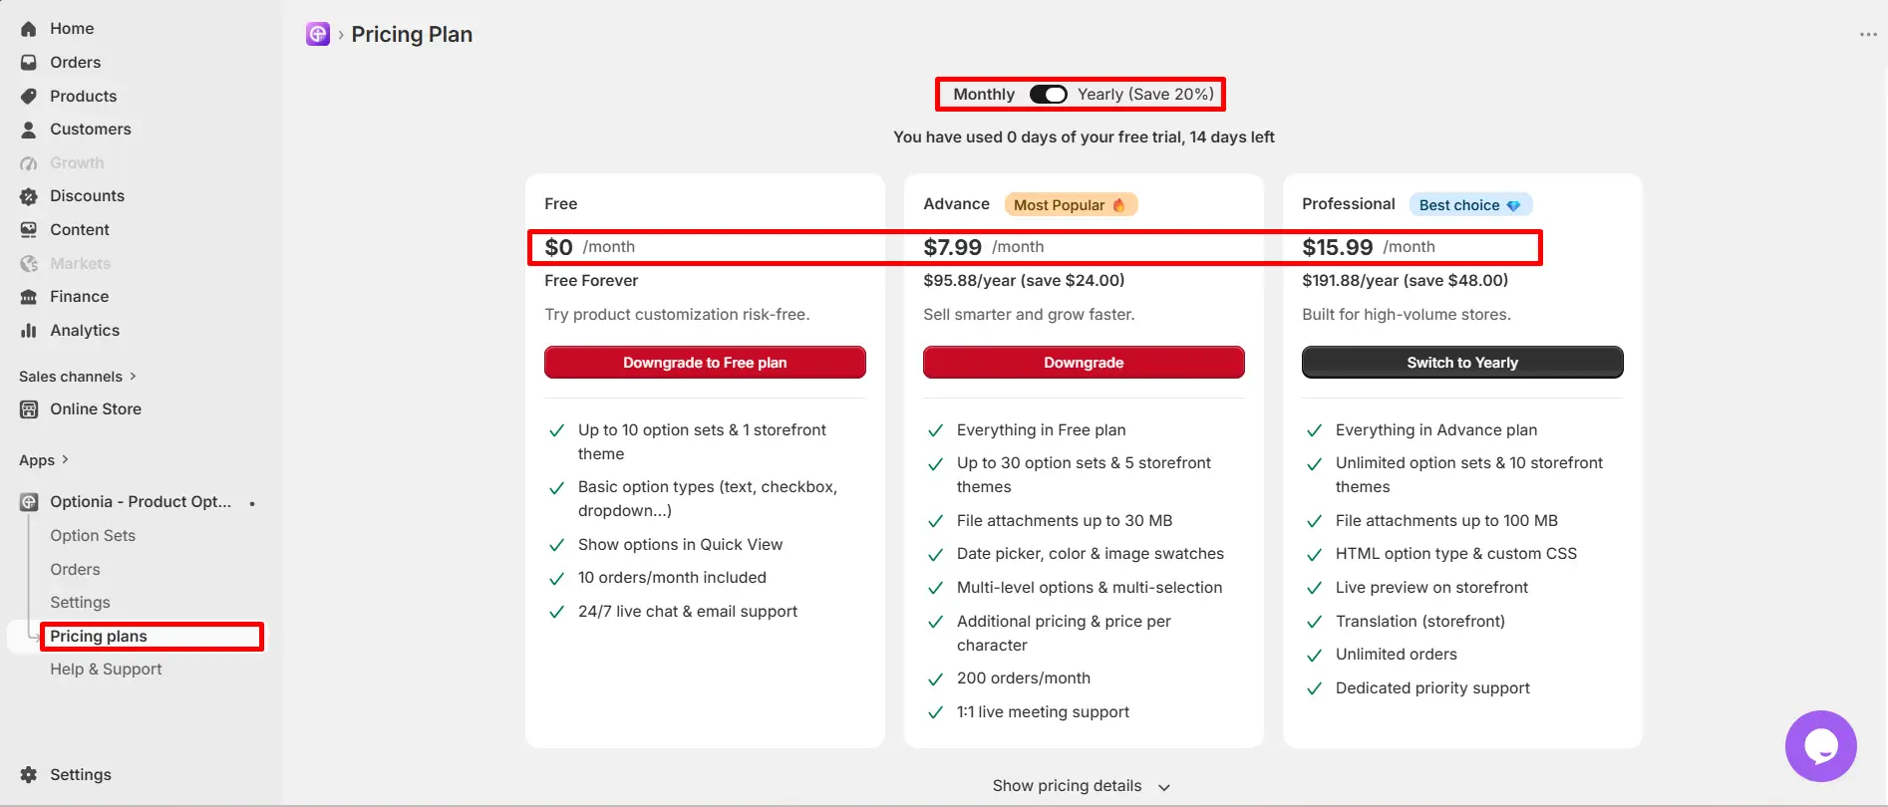Expand the Sales channels section
Viewport: 1888px width, 807px height.
(78, 377)
